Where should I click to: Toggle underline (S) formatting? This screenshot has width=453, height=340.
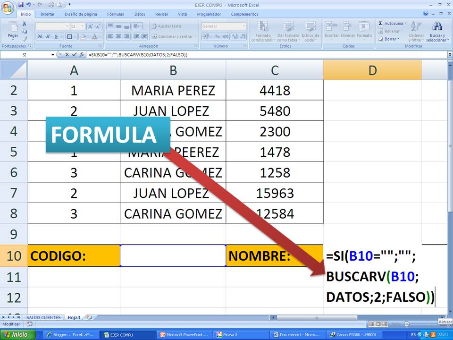56,36
